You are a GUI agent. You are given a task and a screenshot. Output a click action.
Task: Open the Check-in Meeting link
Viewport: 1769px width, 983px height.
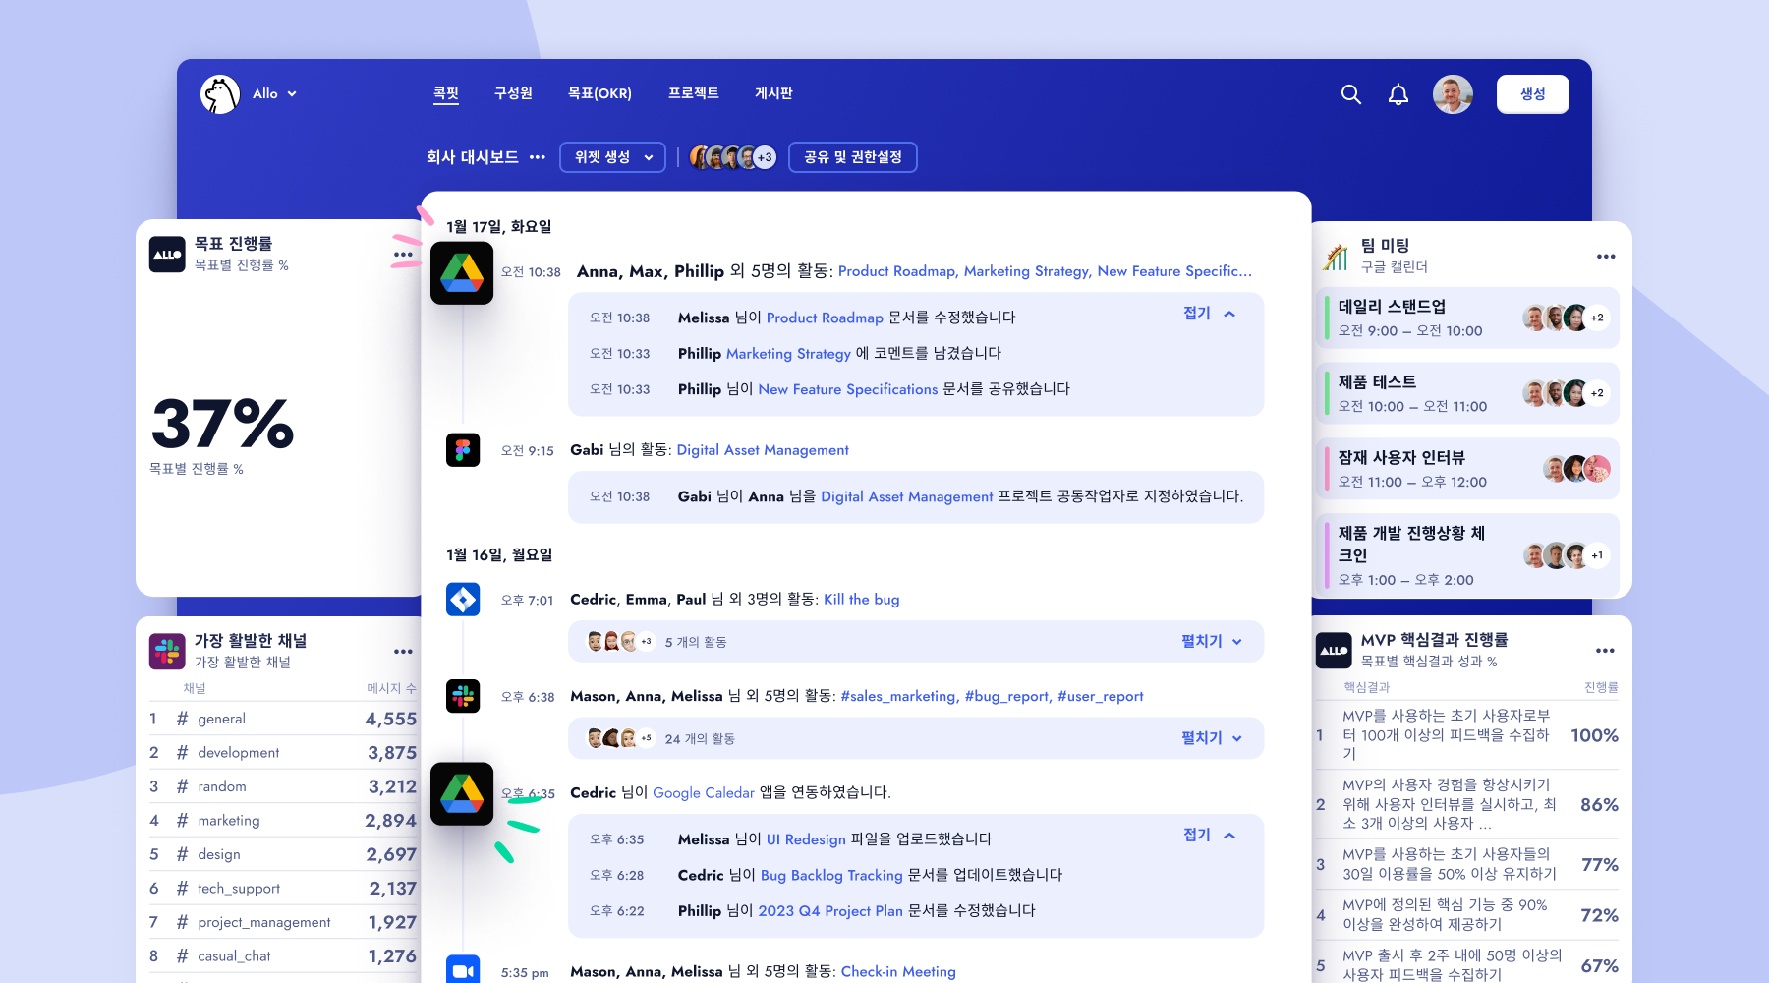click(x=898, y=971)
